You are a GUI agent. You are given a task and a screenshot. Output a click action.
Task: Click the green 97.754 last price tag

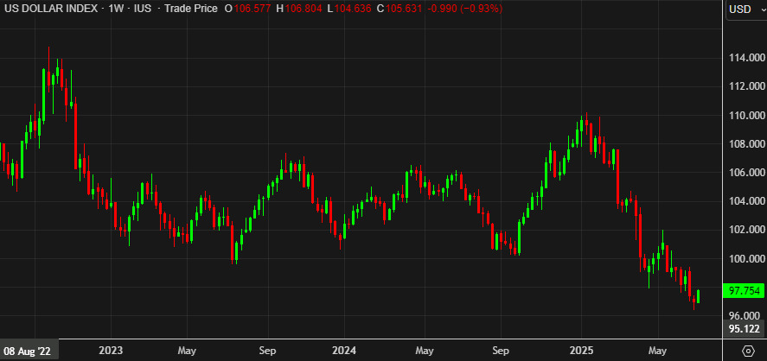pos(744,291)
